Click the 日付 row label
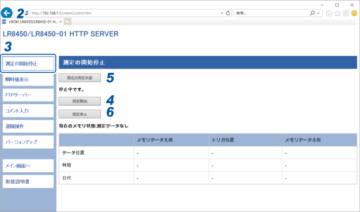 (66, 178)
